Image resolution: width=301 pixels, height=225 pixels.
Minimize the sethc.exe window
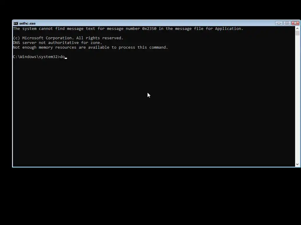click(279, 23)
